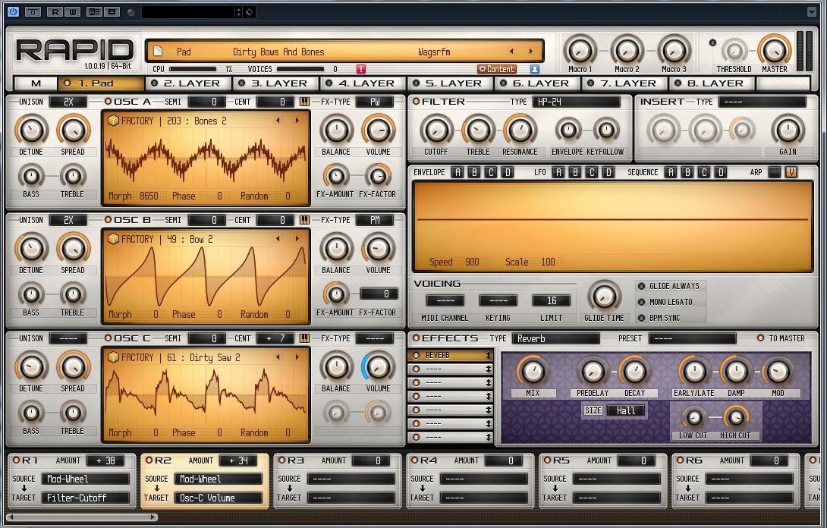Click the red exclamation panic icon
This screenshot has width=827, height=528.
click(x=360, y=69)
